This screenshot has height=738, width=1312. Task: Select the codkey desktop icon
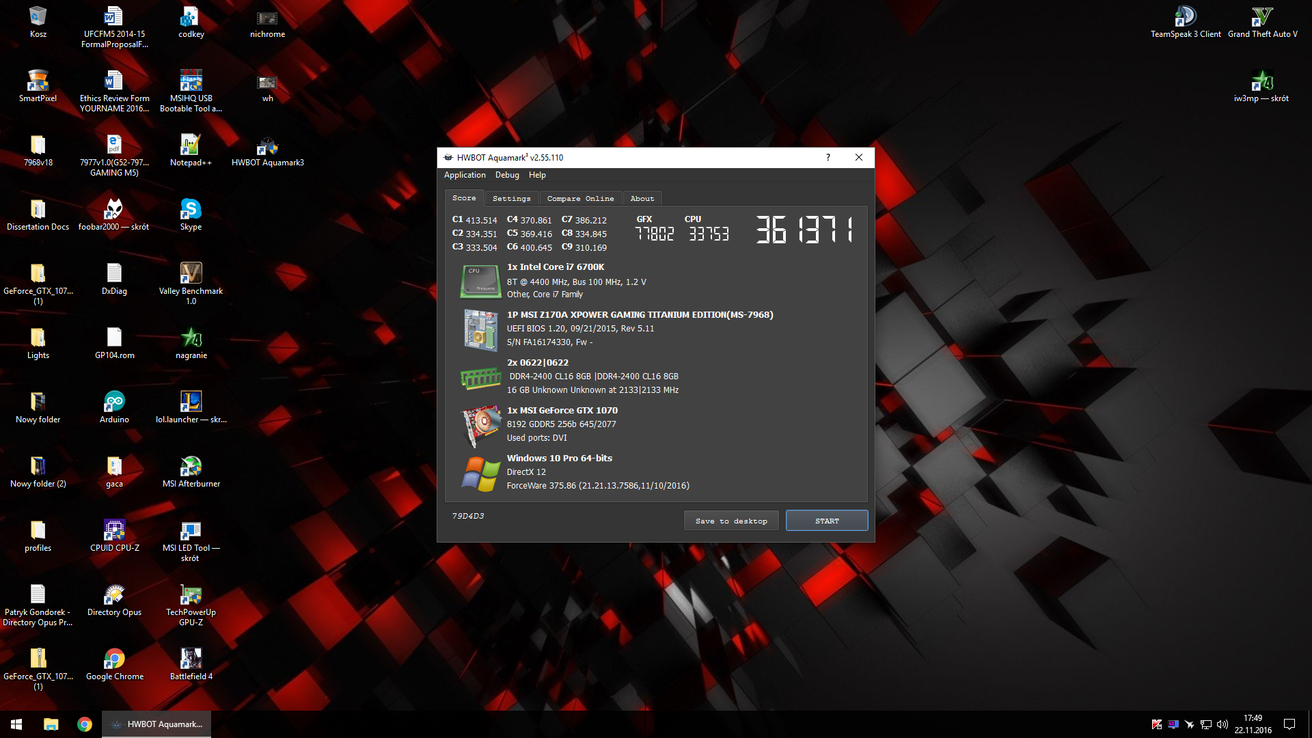191,22
